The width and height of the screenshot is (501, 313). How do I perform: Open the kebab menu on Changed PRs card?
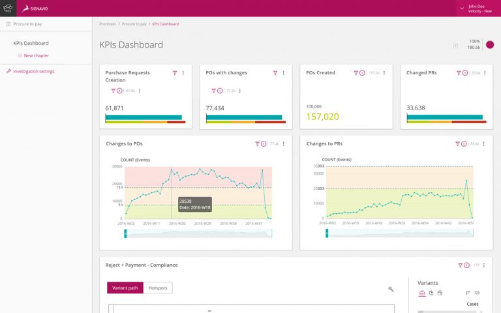485,73
